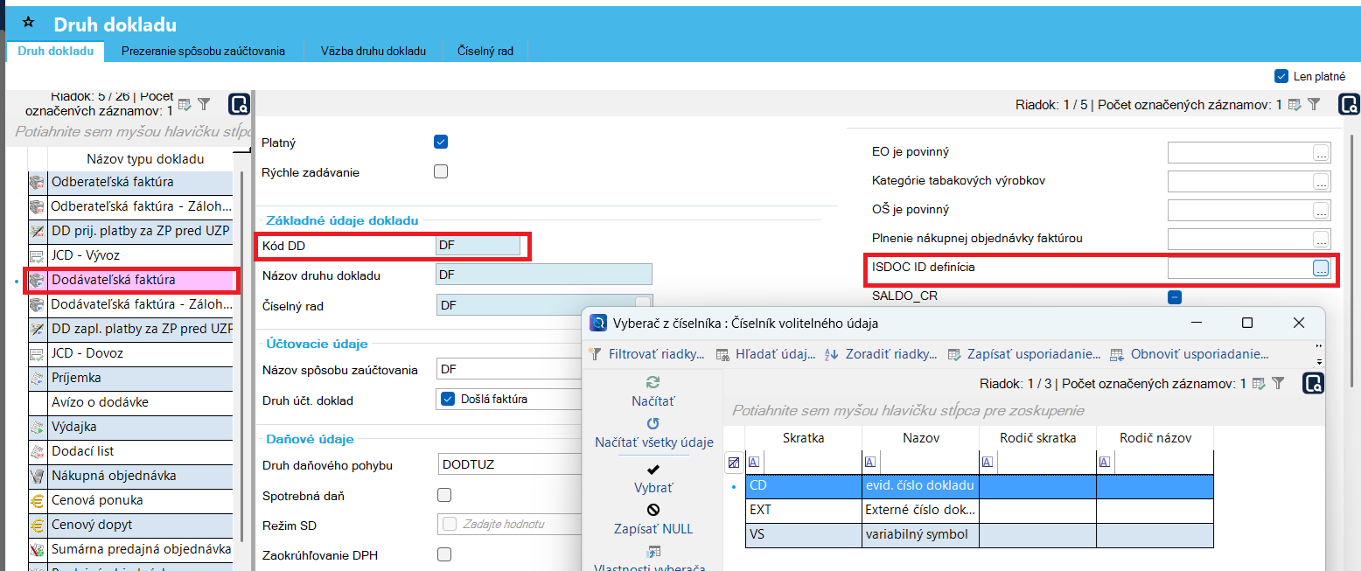This screenshot has height=571, width=1361.
Task: Click the Načítať refresh icon
Action: [653, 383]
